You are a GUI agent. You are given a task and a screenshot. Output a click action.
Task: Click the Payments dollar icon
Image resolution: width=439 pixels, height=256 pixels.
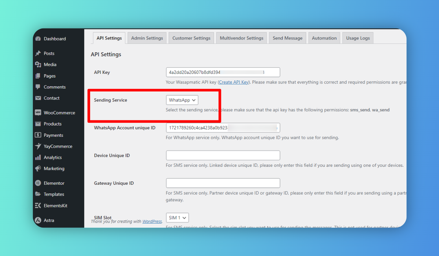click(38, 135)
